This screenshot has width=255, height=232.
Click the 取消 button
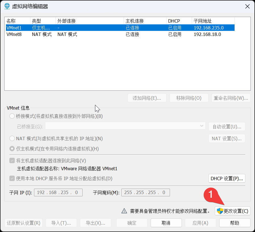point(166,223)
